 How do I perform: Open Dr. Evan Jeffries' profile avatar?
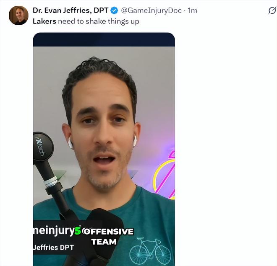(18, 15)
